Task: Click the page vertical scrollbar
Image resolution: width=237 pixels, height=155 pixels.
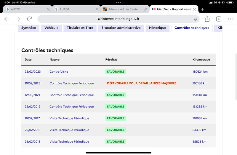Action: tap(236, 77)
